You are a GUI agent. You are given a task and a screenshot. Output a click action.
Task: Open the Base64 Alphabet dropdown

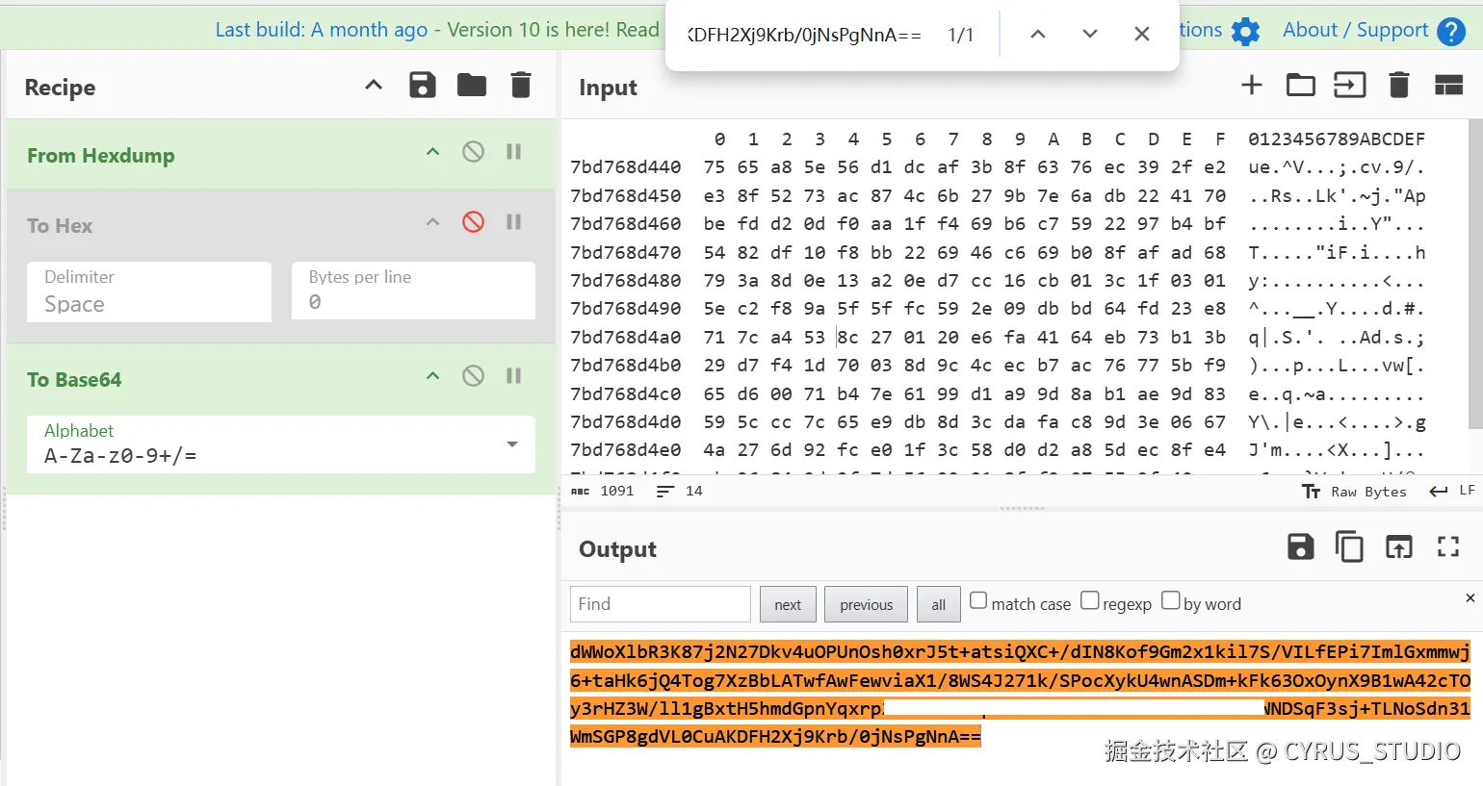(x=281, y=444)
